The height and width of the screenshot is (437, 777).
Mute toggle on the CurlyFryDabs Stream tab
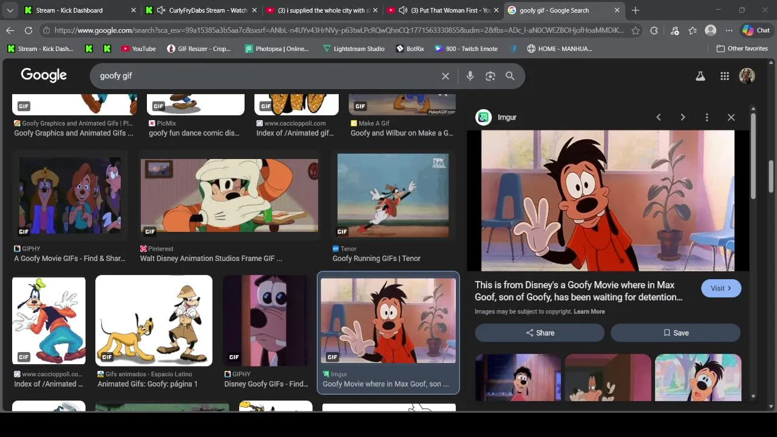tap(161, 10)
